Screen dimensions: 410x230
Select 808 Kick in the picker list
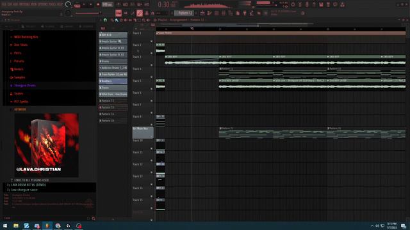(113, 34)
